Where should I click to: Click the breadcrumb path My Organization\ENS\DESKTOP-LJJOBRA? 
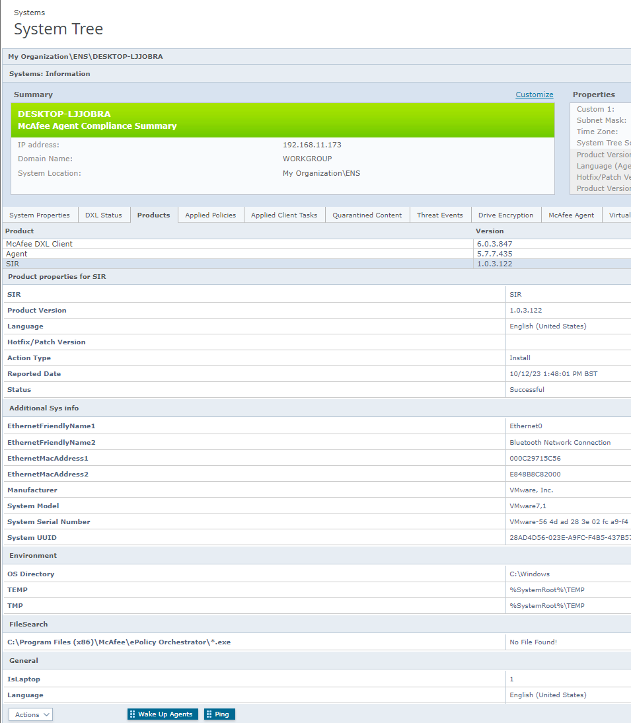tap(85, 57)
